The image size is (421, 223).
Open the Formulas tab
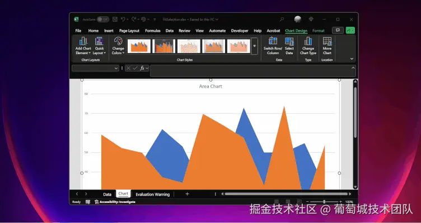click(153, 31)
